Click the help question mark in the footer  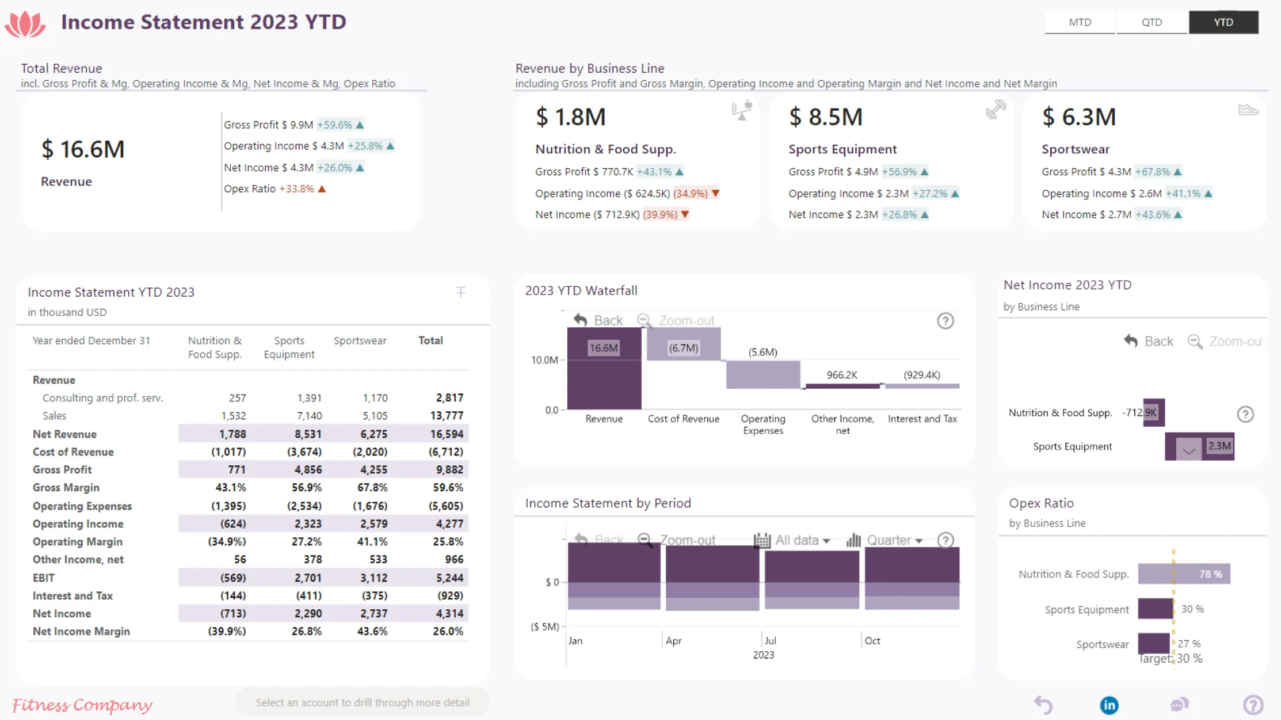tap(1253, 705)
